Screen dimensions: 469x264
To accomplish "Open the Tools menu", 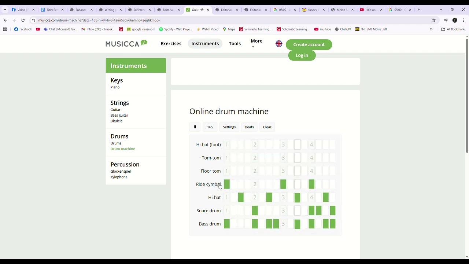I will pyautogui.click(x=235, y=44).
